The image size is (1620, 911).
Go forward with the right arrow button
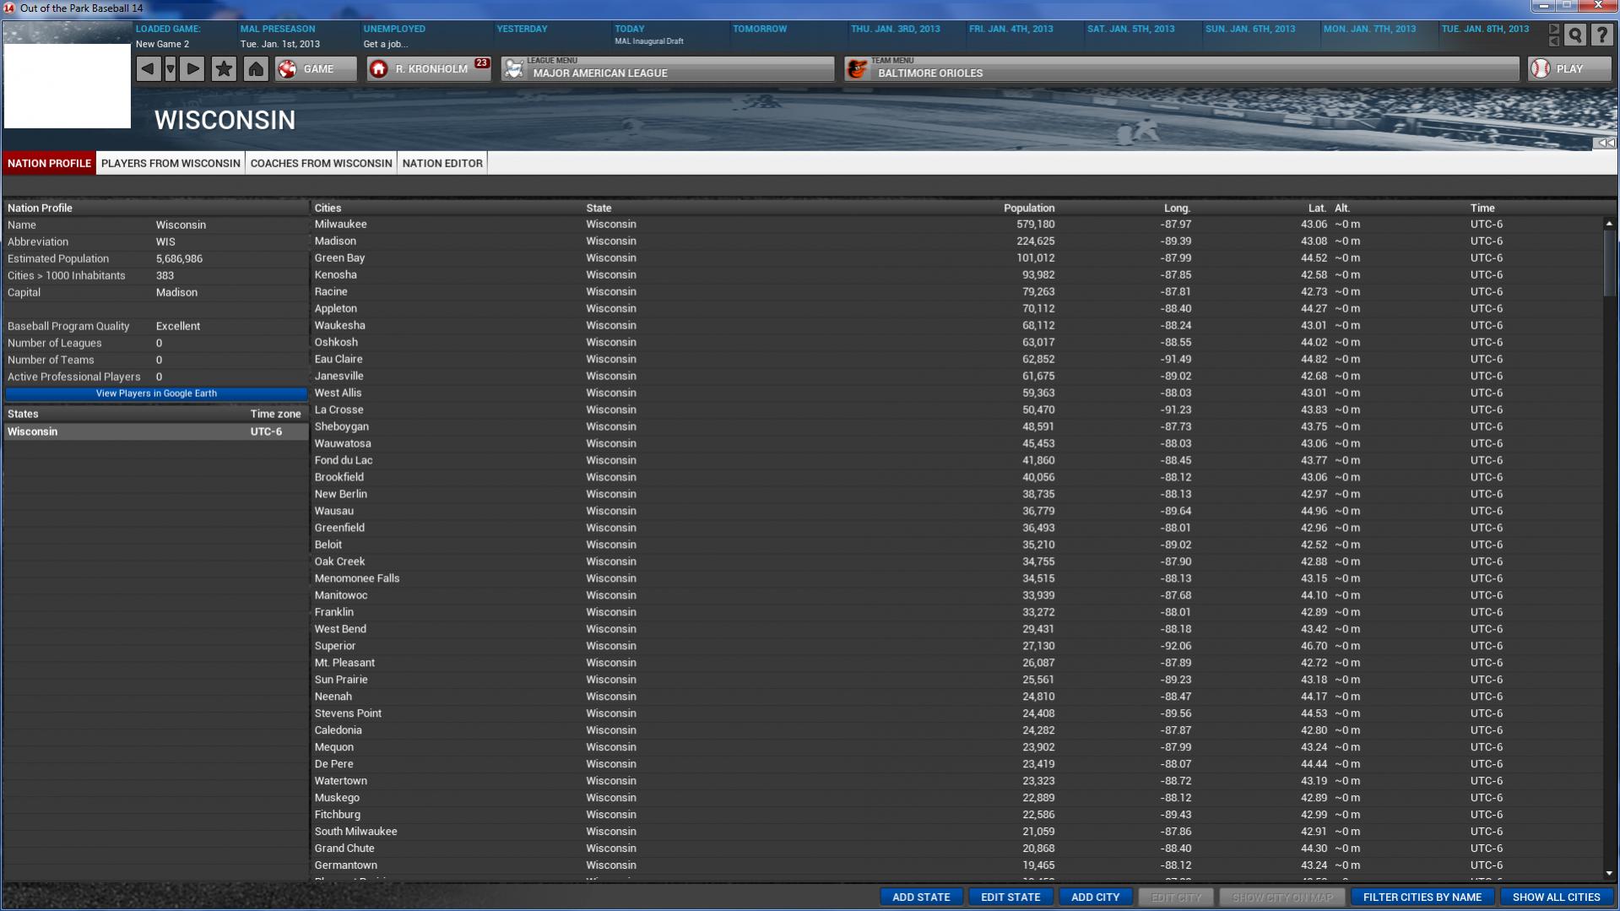192,69
